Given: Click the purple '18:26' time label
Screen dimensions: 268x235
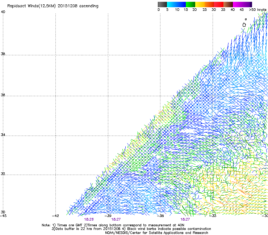Looking at the screenshot, I should pos(89,219).
